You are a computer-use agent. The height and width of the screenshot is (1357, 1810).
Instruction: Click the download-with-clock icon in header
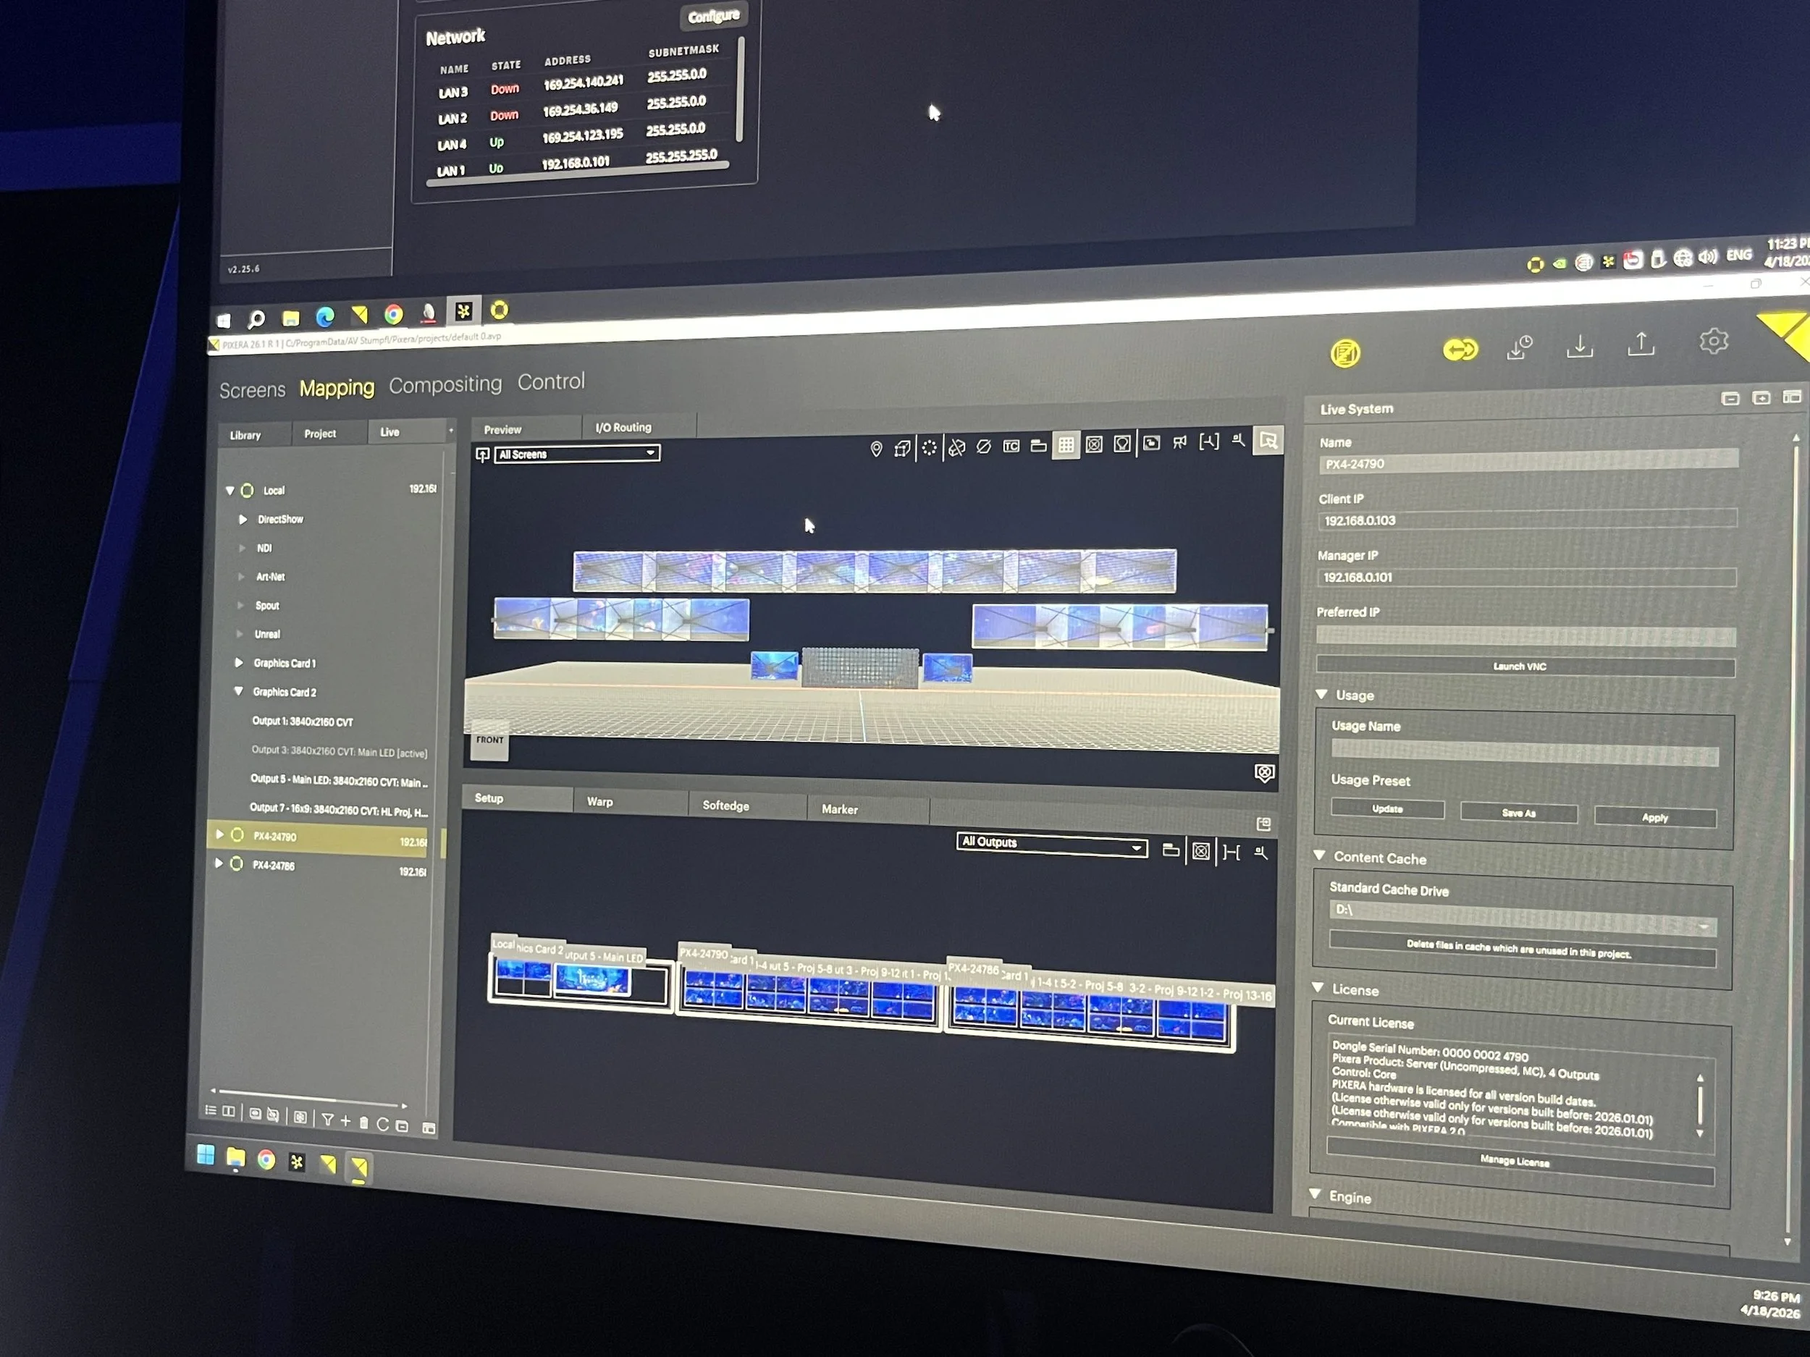[x=1520, y=347]
